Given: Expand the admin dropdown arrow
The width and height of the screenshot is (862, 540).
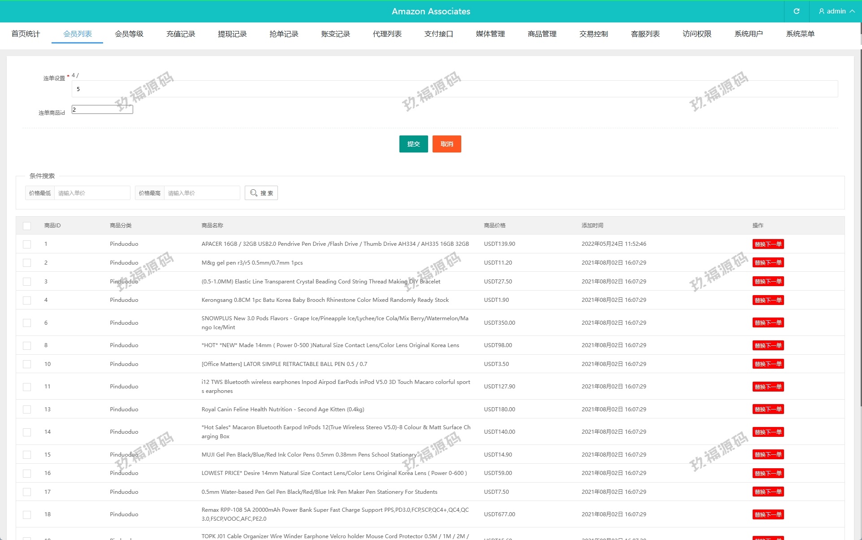Looking at the screenshot, I should [852, 11].
